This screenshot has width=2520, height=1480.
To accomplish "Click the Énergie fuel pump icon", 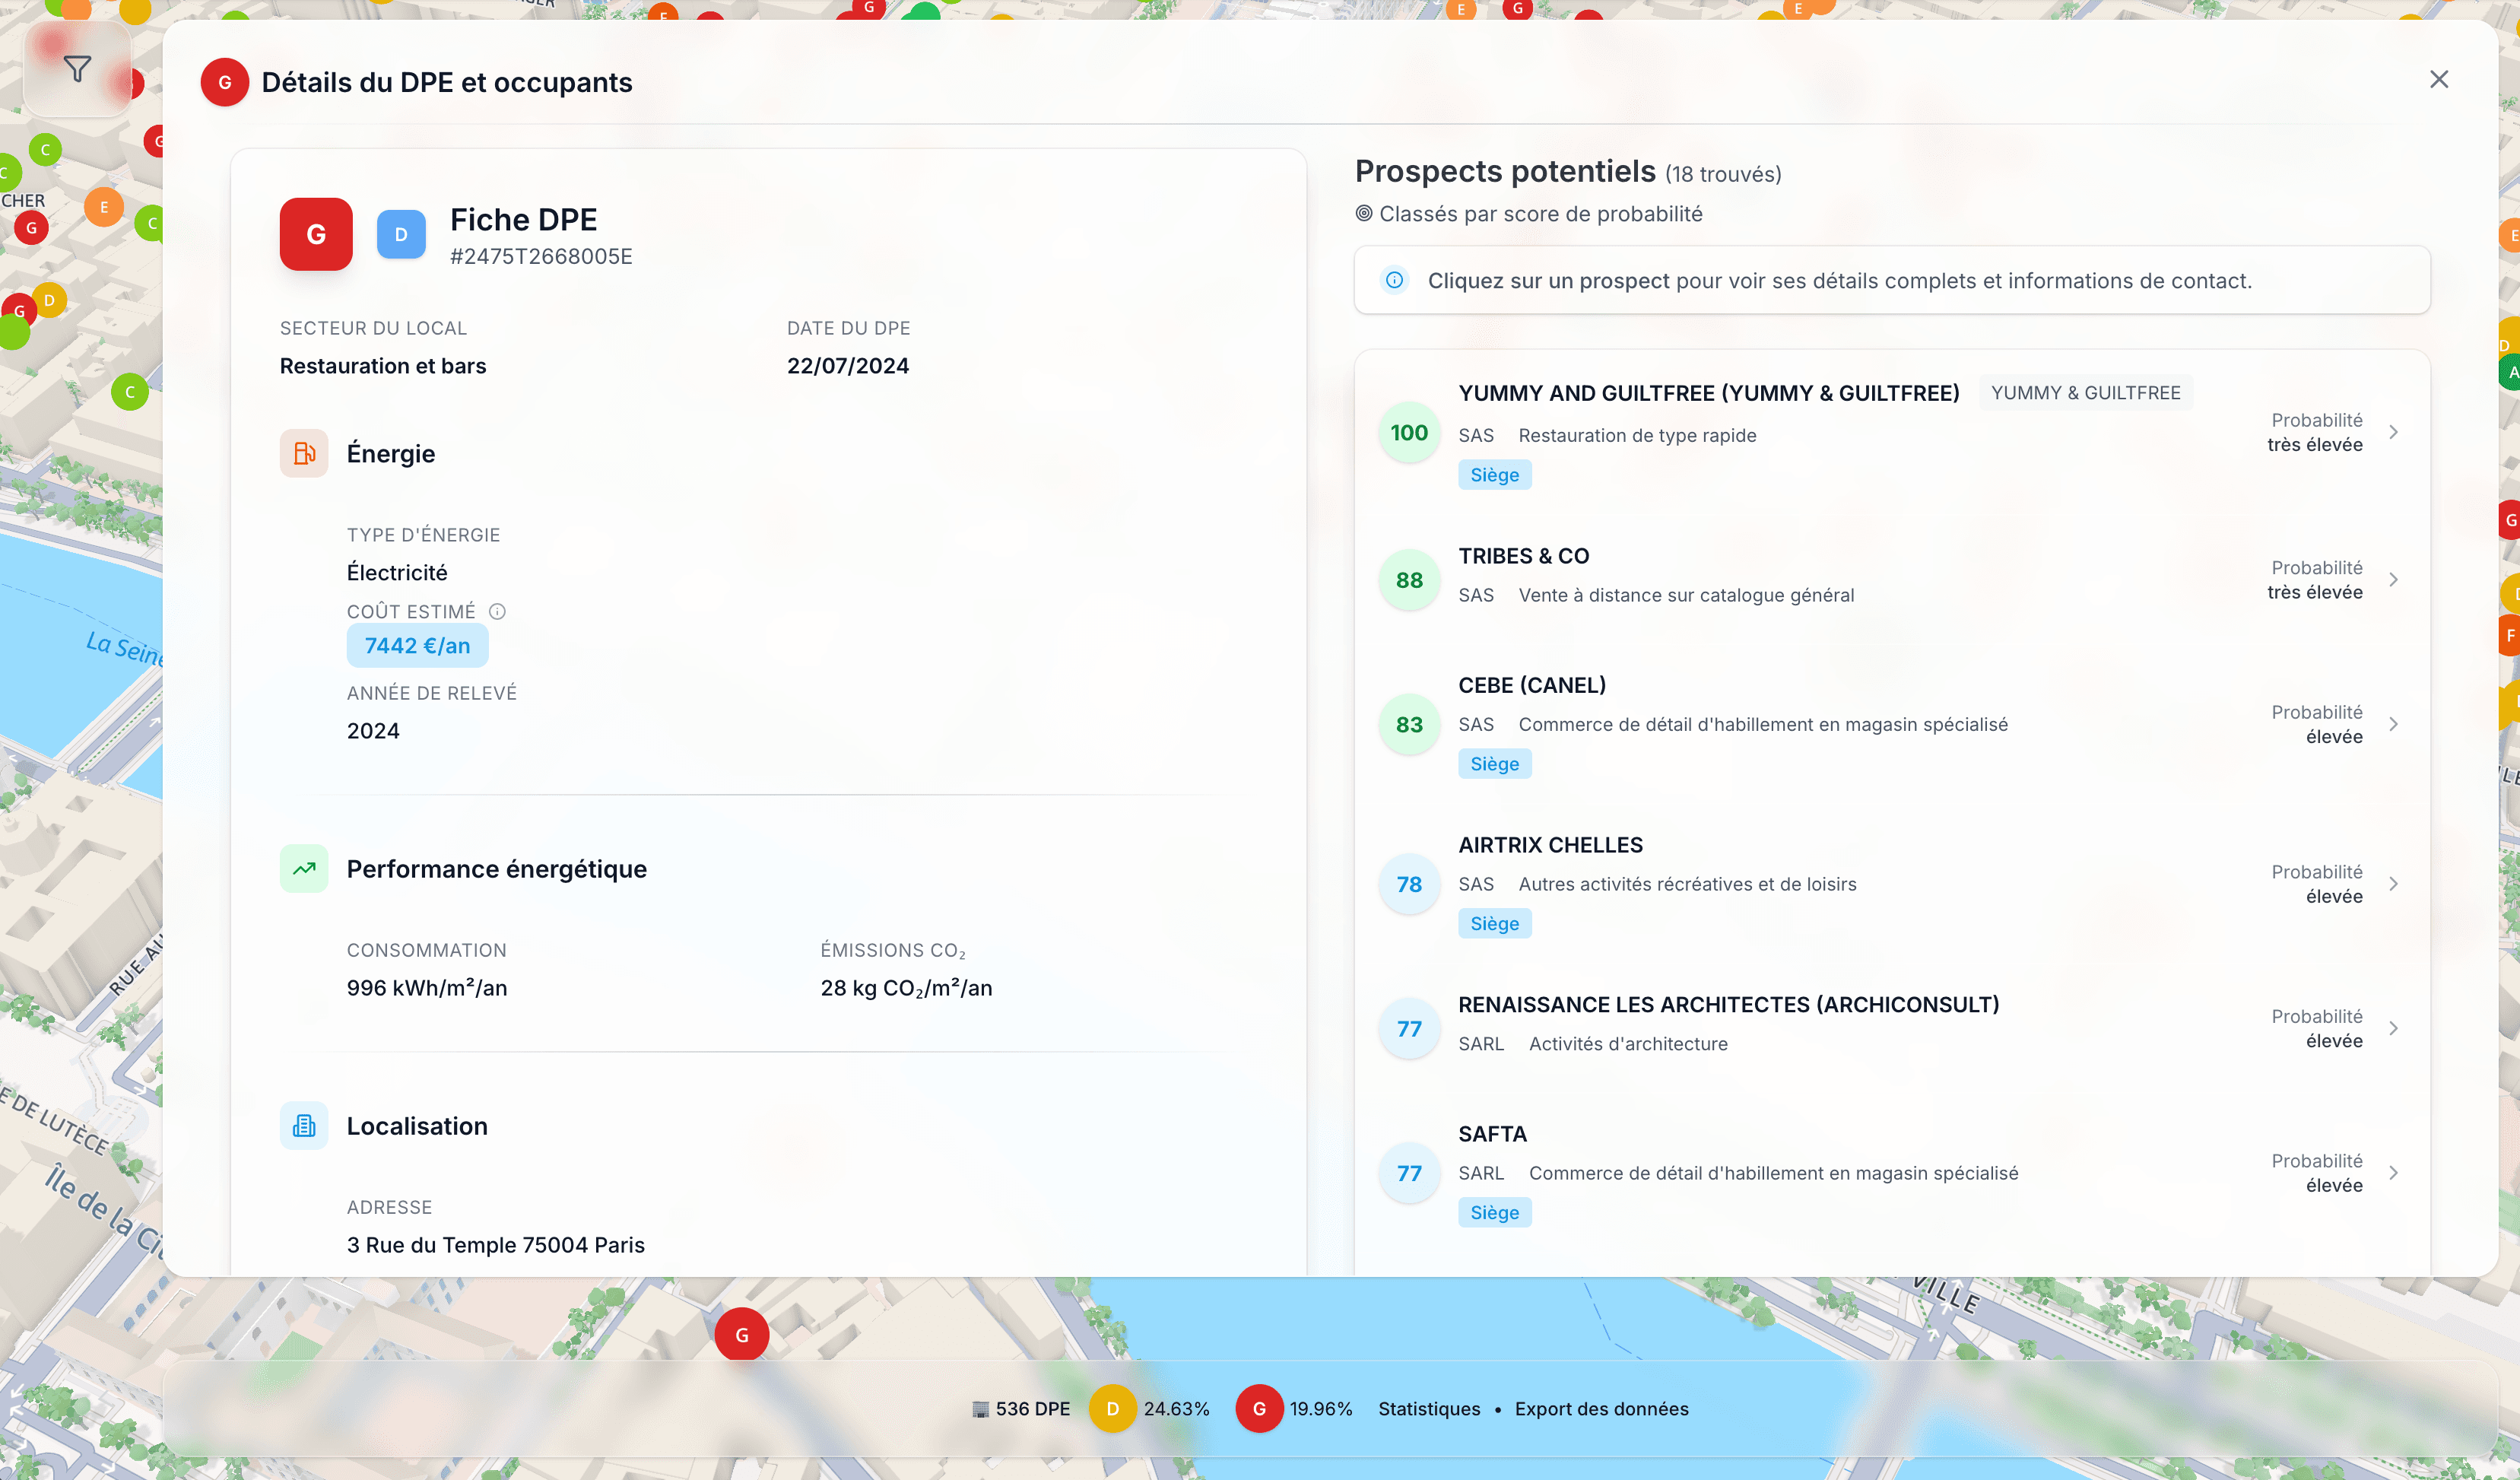I will click(x=304, y=453).
